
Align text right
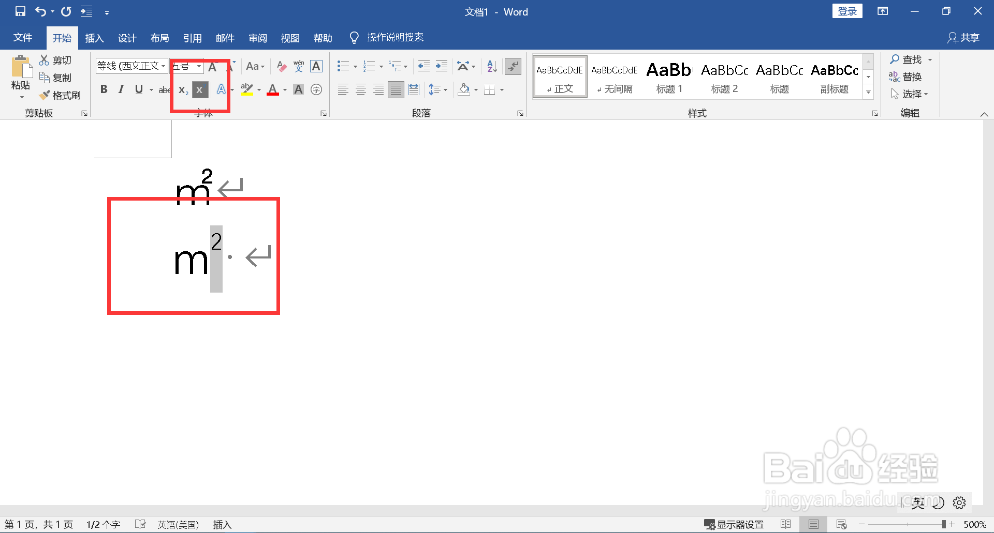coord(378,89)
